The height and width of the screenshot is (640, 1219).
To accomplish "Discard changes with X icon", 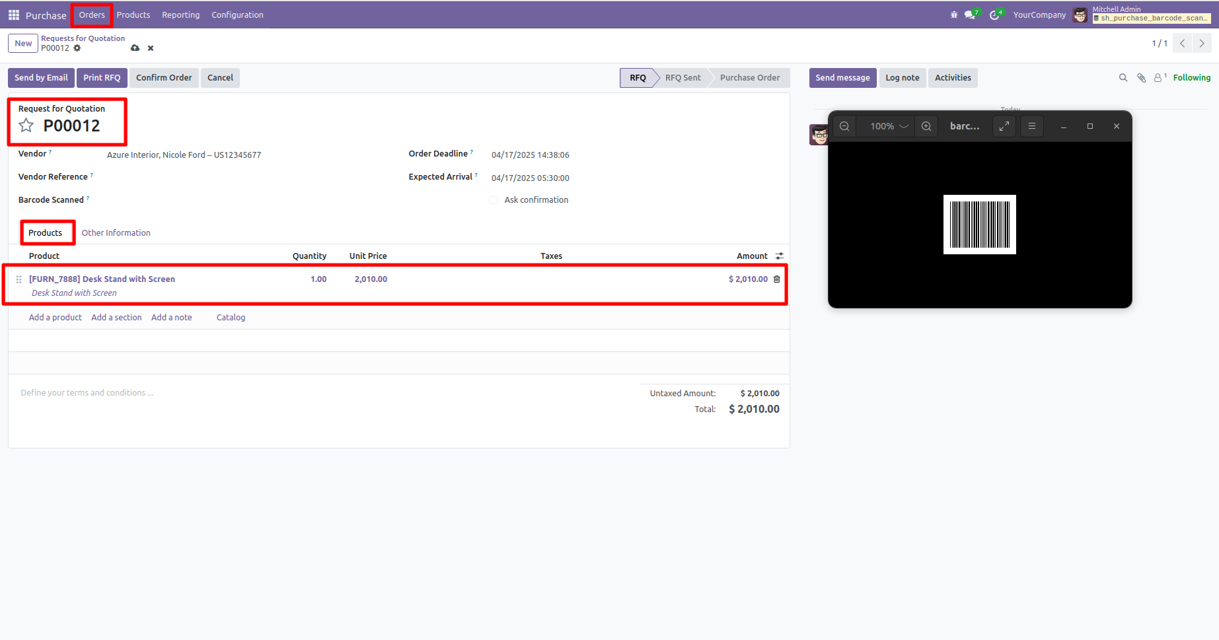I will click(151, 48).
